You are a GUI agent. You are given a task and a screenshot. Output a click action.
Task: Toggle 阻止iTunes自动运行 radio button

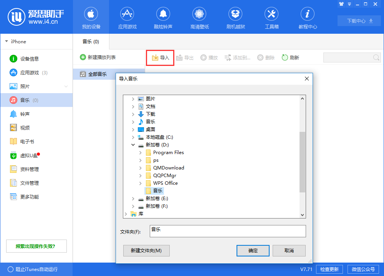coord(11,269)
